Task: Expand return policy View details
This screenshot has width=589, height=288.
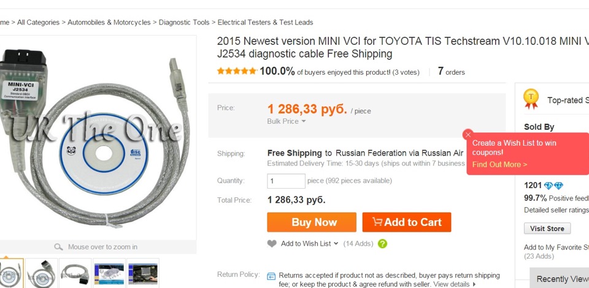Action: pos(455,284)
